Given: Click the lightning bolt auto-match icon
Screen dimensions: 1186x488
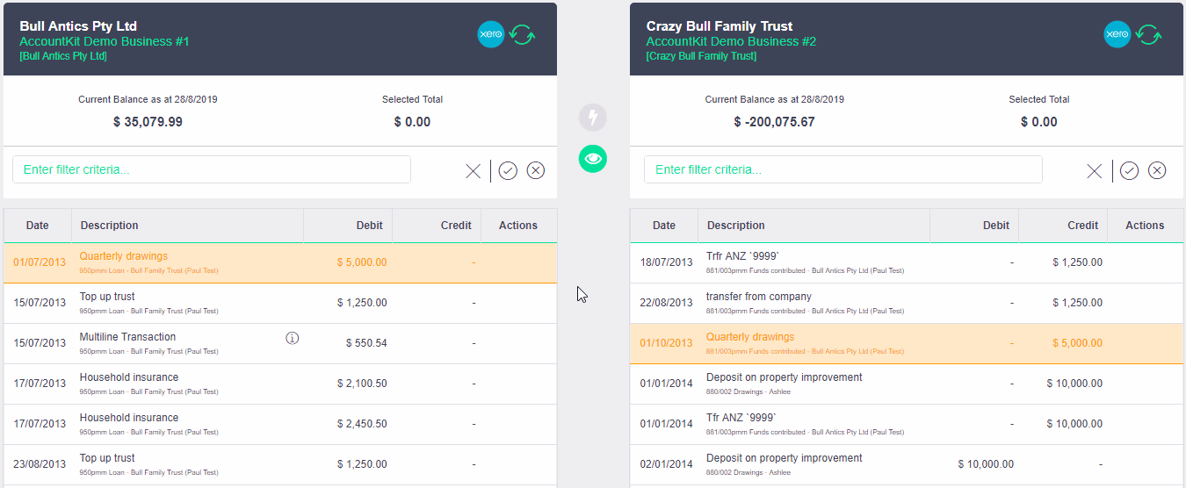Looking at the screenshot, I should pyautogui.click(x=593, y=118).
